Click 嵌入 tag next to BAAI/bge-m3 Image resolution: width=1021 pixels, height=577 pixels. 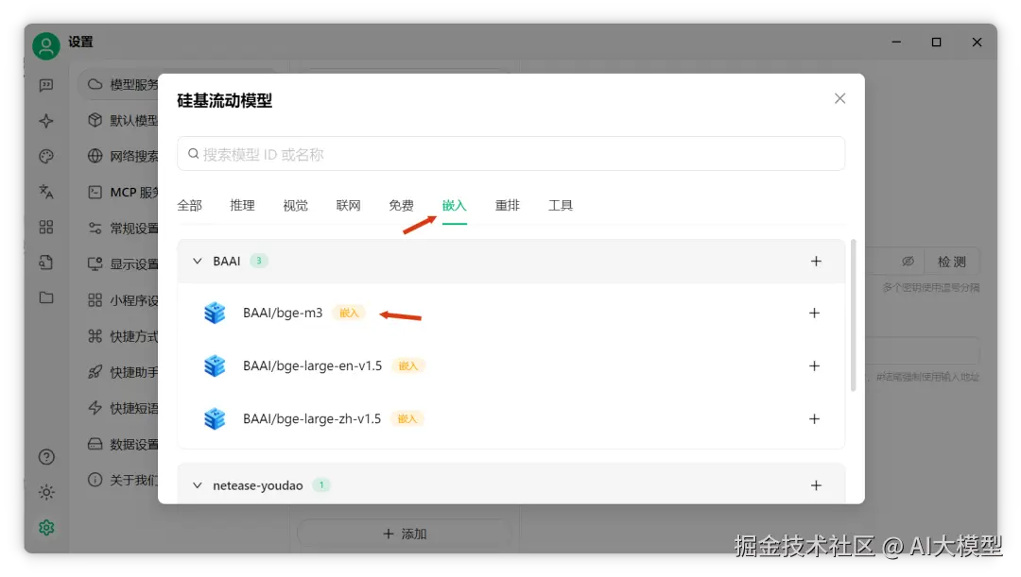[349, 313]
